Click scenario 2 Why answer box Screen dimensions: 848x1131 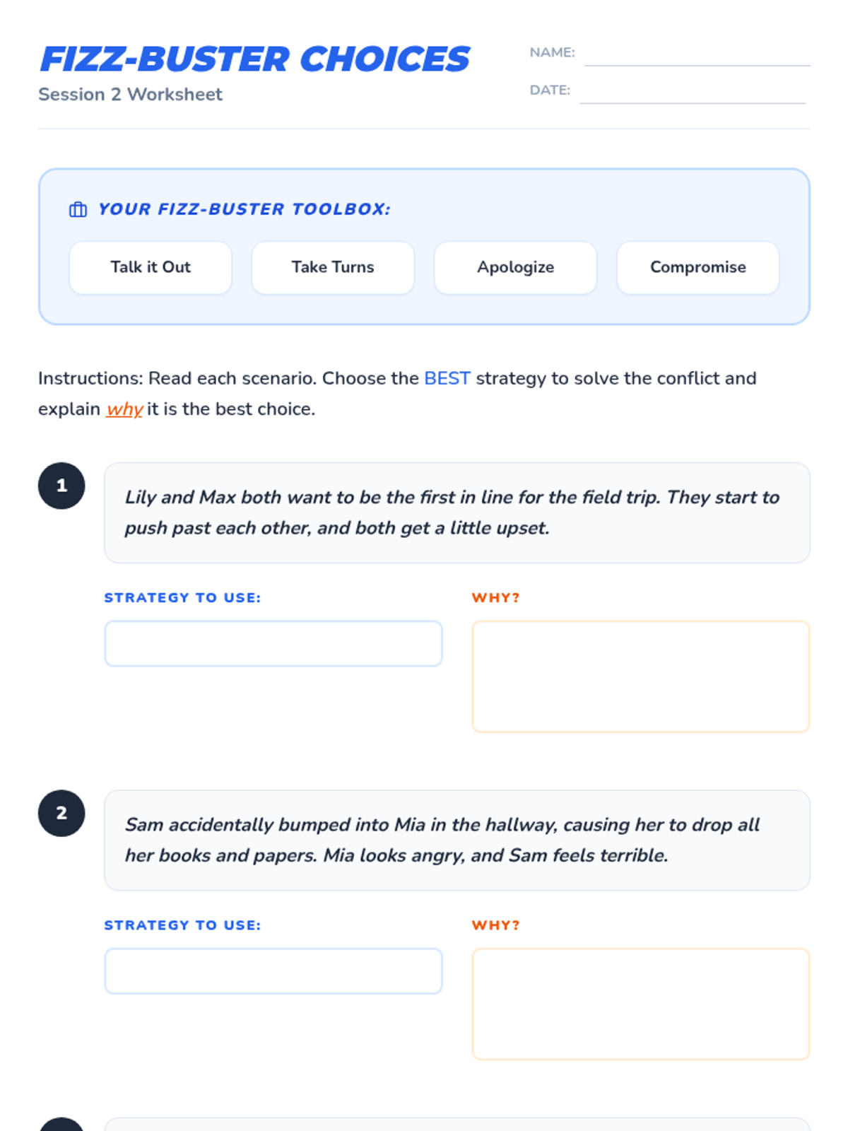pyautogui.click(x=640, y=1003)
